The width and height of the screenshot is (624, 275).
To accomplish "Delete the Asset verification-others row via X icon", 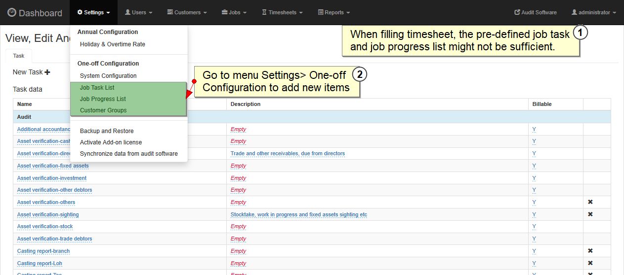I will pos(590,202).
